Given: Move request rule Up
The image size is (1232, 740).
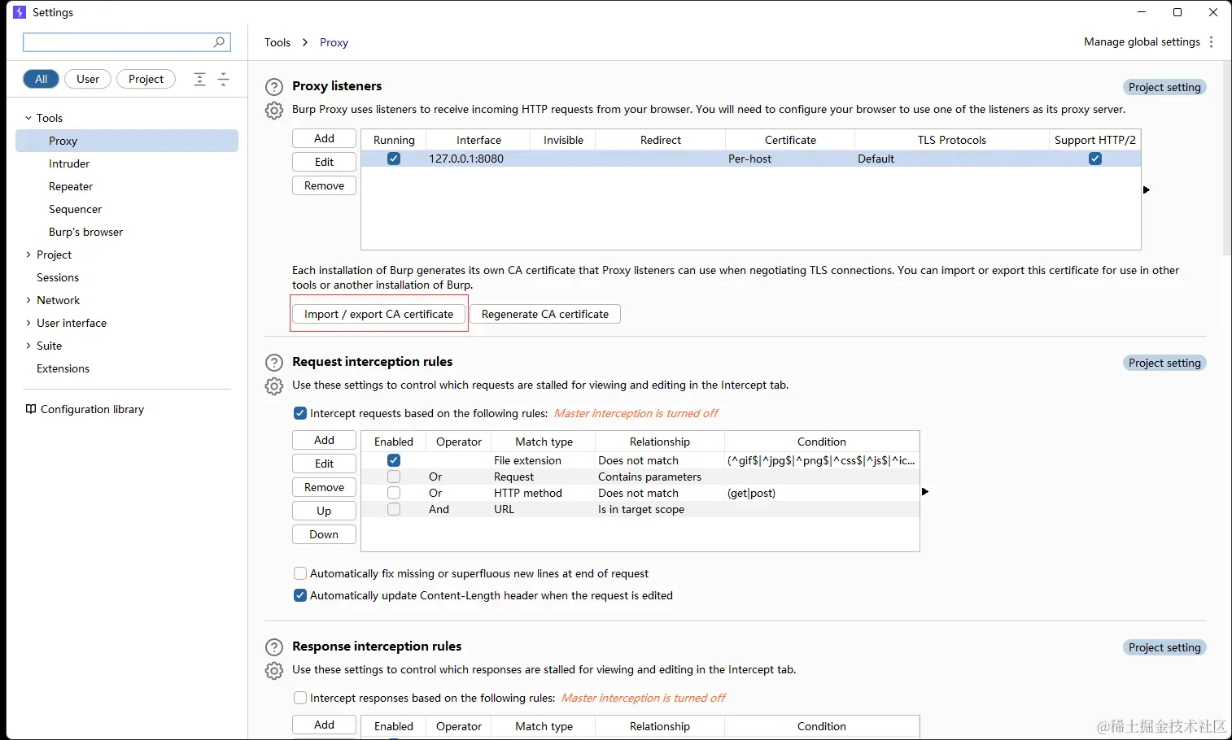Looking at the screenshot, I should coord(324,511).
